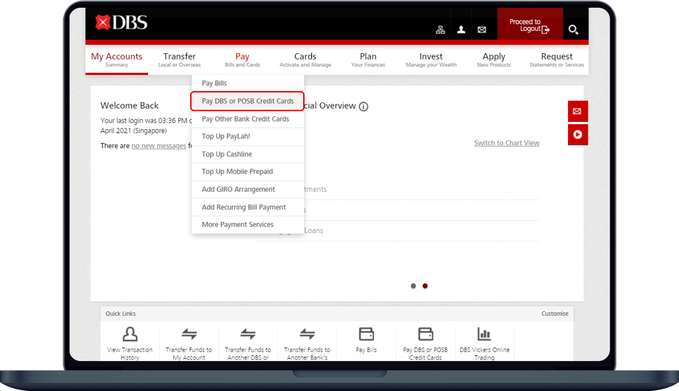Switch to Chart View

coord(506,142)
